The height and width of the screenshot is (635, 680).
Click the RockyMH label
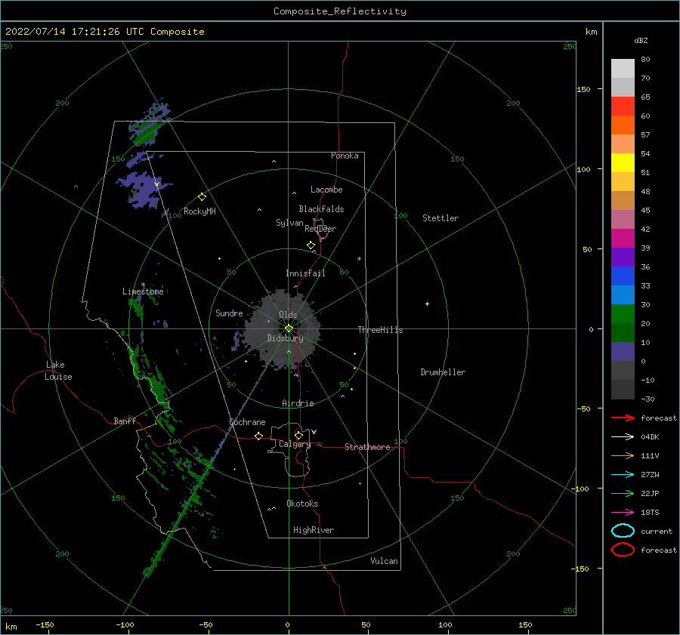coord(199,211)
